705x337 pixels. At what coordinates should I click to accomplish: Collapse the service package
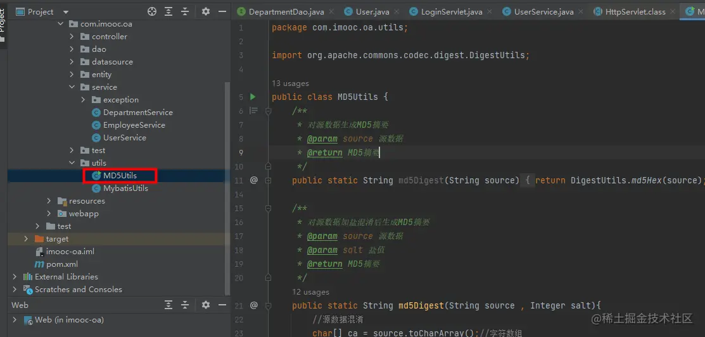[x=72, y=87]
